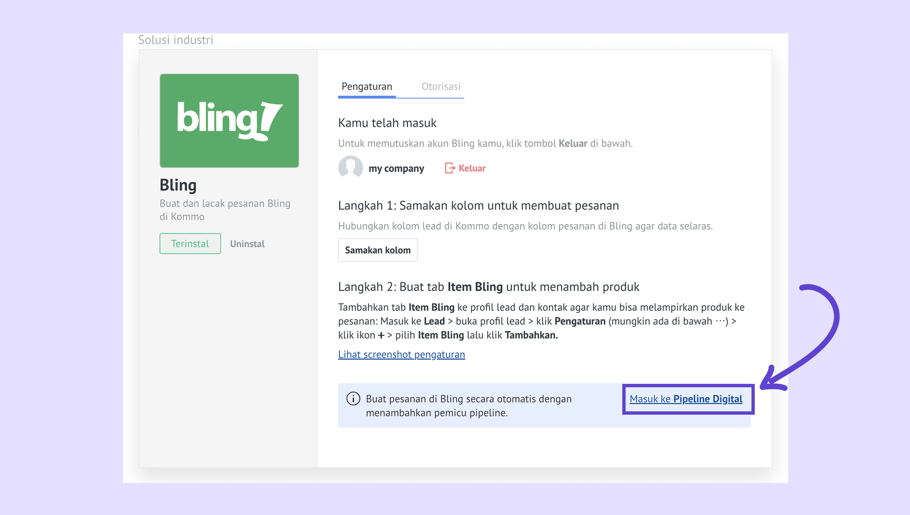This screenshot has width=910, height=515.
Task: Click the Kamu telah masuk heading
Action: coord(387,123)
